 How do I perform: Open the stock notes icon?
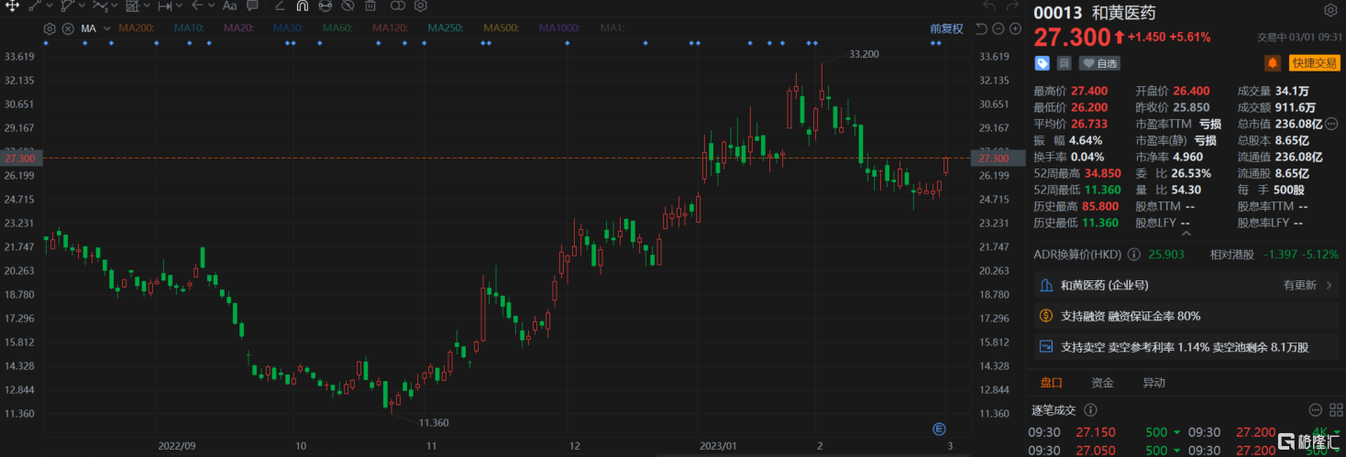pos(1064,63)
